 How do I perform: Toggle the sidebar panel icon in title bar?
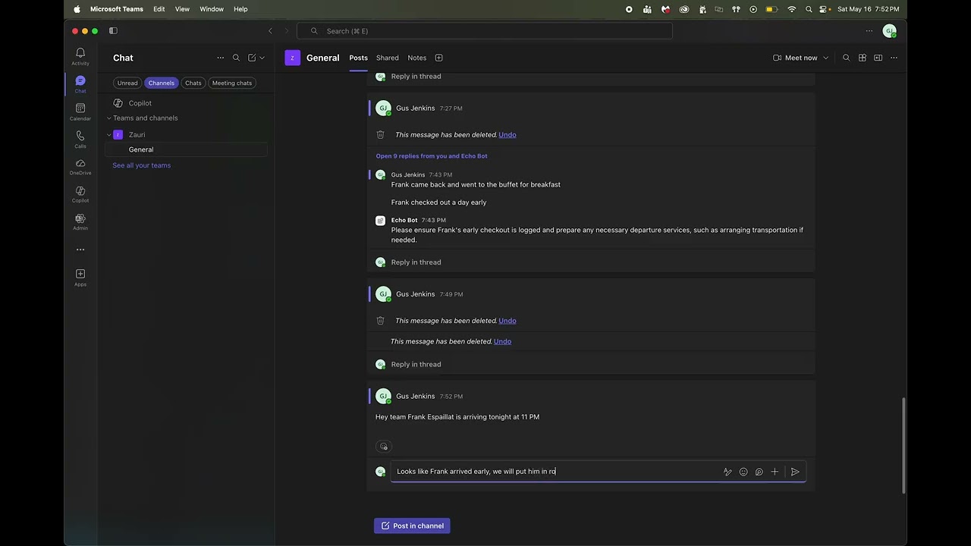click(x=113, y=31)
